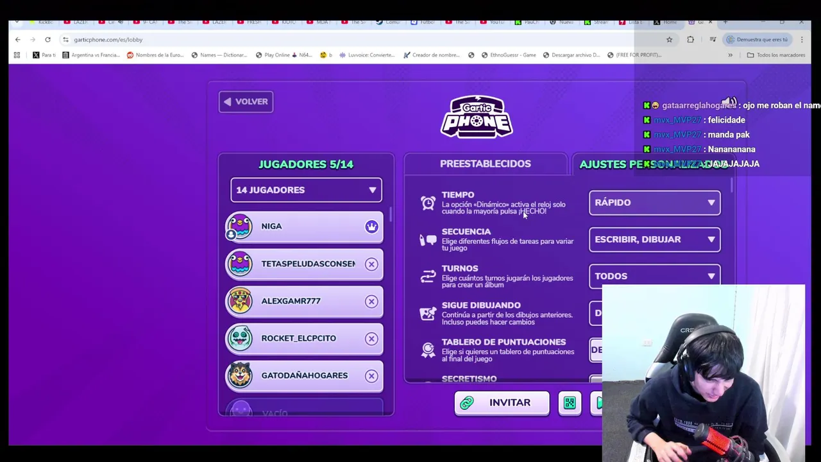Open the (FREE FOR PROFIT) bookmark
The width and height of the screenshot is (821, 462).
click(x=634, y=55)
